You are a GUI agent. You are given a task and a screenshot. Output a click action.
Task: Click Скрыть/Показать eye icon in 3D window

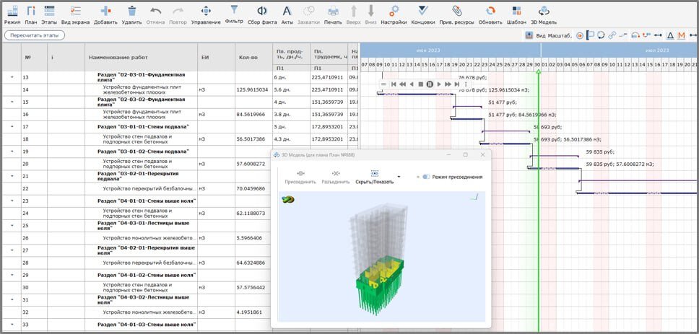pos(375,174)
